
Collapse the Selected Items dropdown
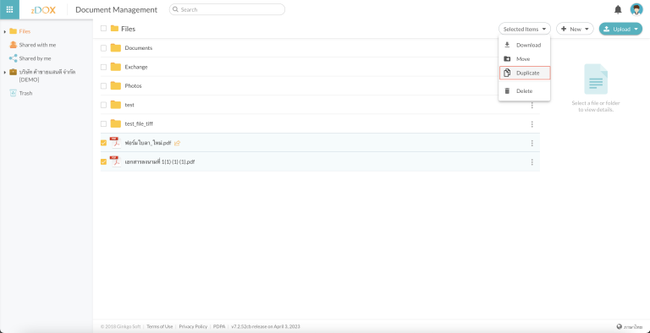(525, 29)
